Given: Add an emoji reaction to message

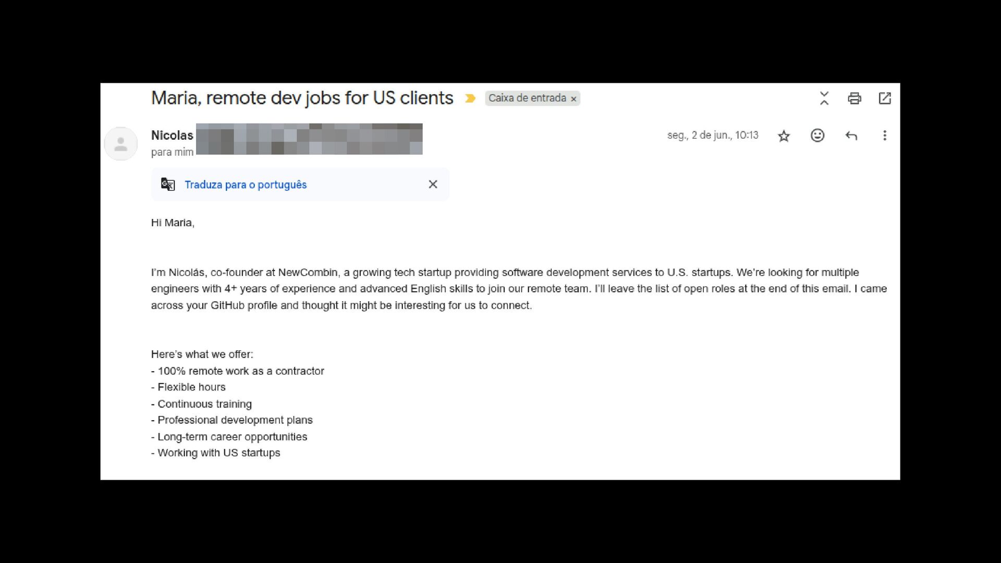Looking at the screenshot, I should tap(817, 136).
